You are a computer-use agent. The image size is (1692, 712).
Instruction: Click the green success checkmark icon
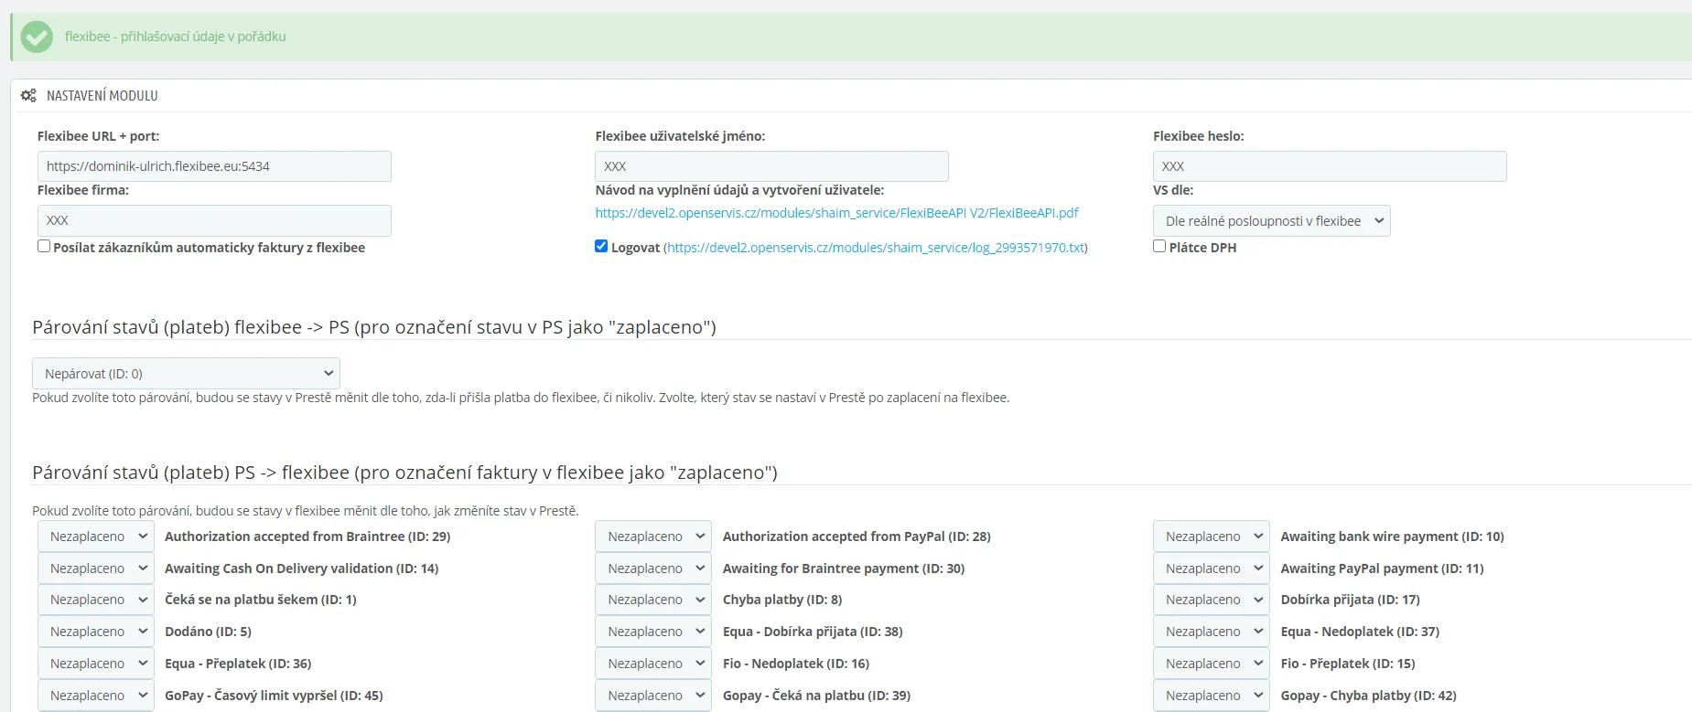click(37, 37)
